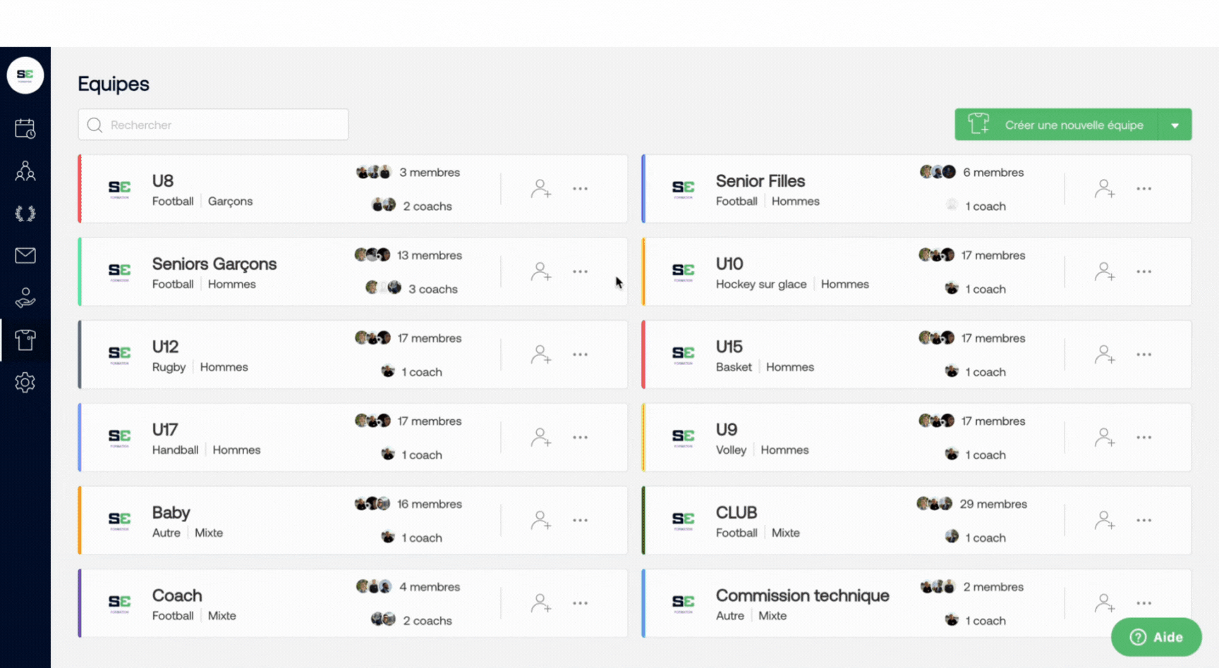Open the members group icon in sidebar
Viewport: 1219px width, 668px height.
[25, 171]
